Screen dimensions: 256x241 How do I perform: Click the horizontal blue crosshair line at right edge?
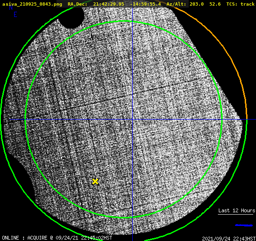coord(251,120)
